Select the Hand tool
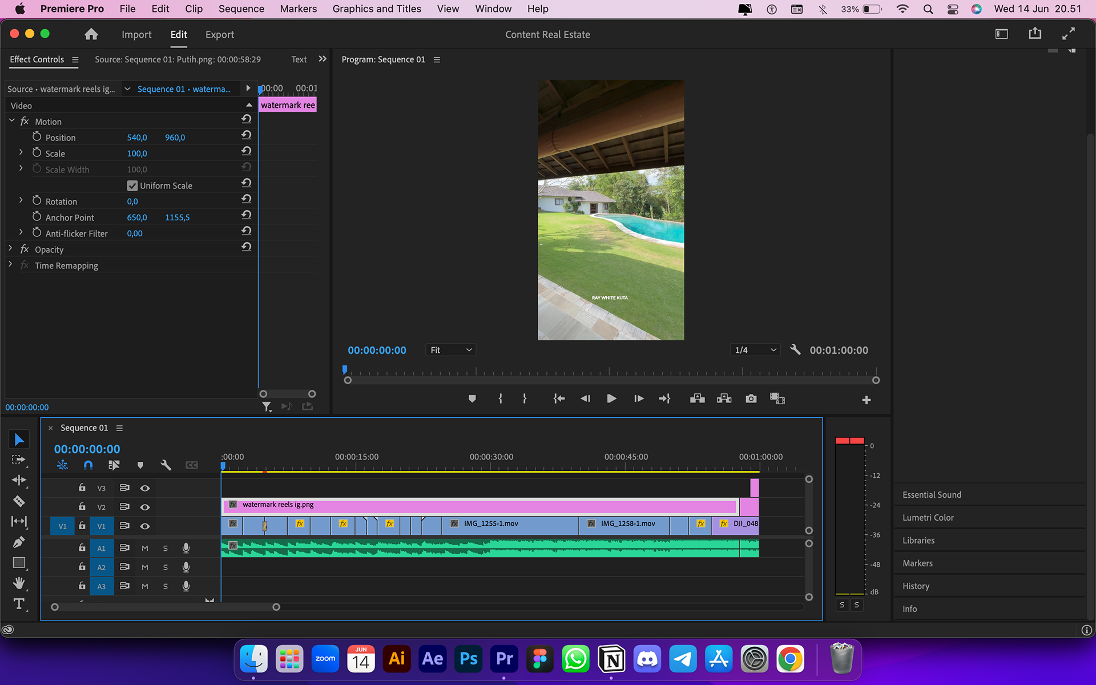The height and width of the screenshot is (685, 1096). [19, 583]
